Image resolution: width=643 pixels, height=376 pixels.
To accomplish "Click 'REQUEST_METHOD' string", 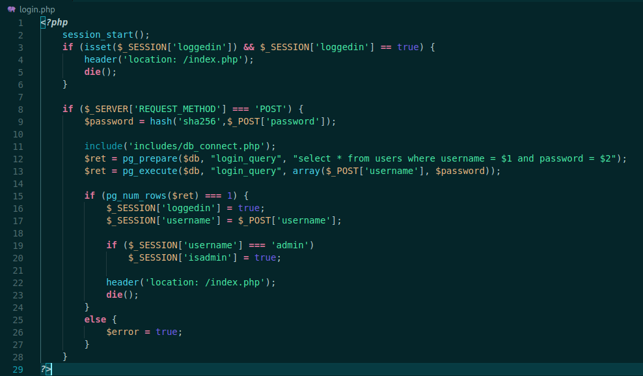I will pos(178,109).
